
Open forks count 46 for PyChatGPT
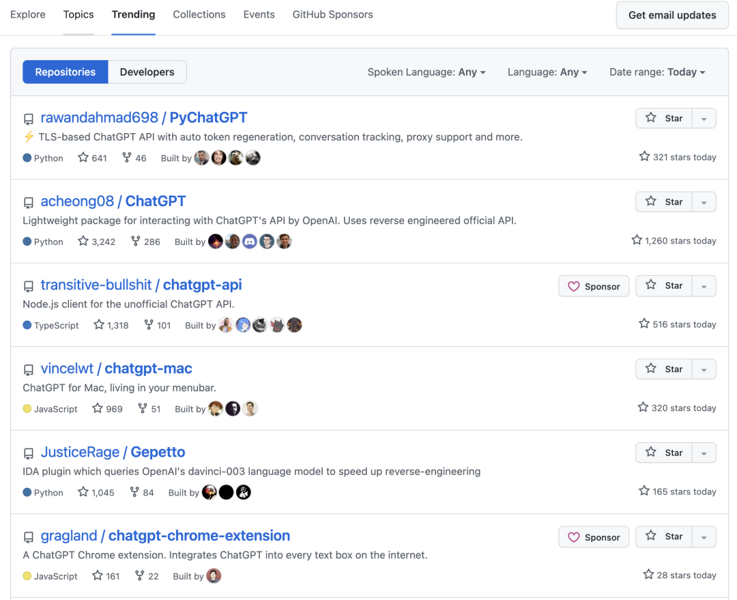(134, 158)
